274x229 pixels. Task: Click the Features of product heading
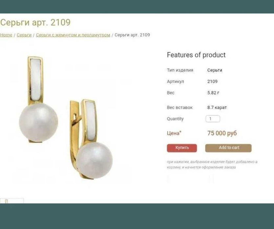[x=196, y=55]
